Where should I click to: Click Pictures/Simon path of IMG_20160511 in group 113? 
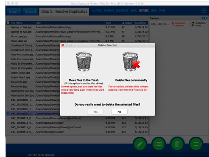(58, 118)
